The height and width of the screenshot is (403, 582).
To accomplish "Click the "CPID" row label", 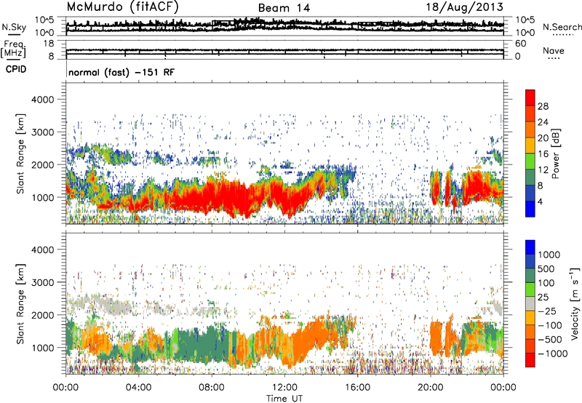I will (x=16, y=69).
